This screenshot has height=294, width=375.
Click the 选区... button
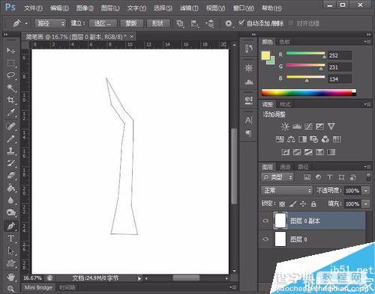[x=103, y=24]
